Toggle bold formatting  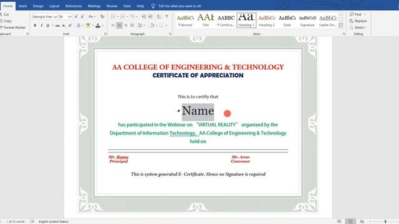[35, 26]
